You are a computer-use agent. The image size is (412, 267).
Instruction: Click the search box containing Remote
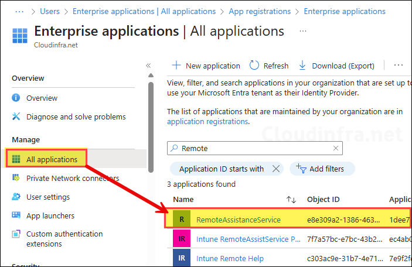coord(252,149)
